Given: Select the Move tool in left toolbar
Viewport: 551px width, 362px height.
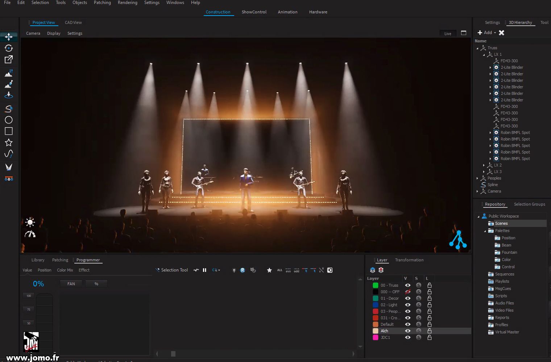Looking at the screenshot, I should pos(9,37).
